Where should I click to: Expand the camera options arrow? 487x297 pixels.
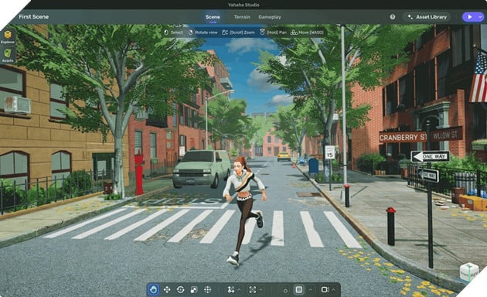(334, 289)
